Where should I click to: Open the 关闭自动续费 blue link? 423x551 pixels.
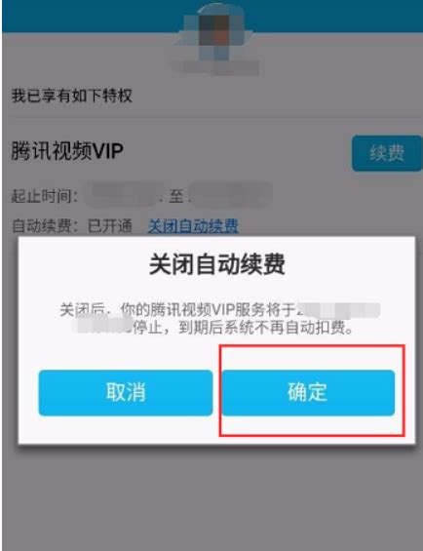(x=193, y=226)
